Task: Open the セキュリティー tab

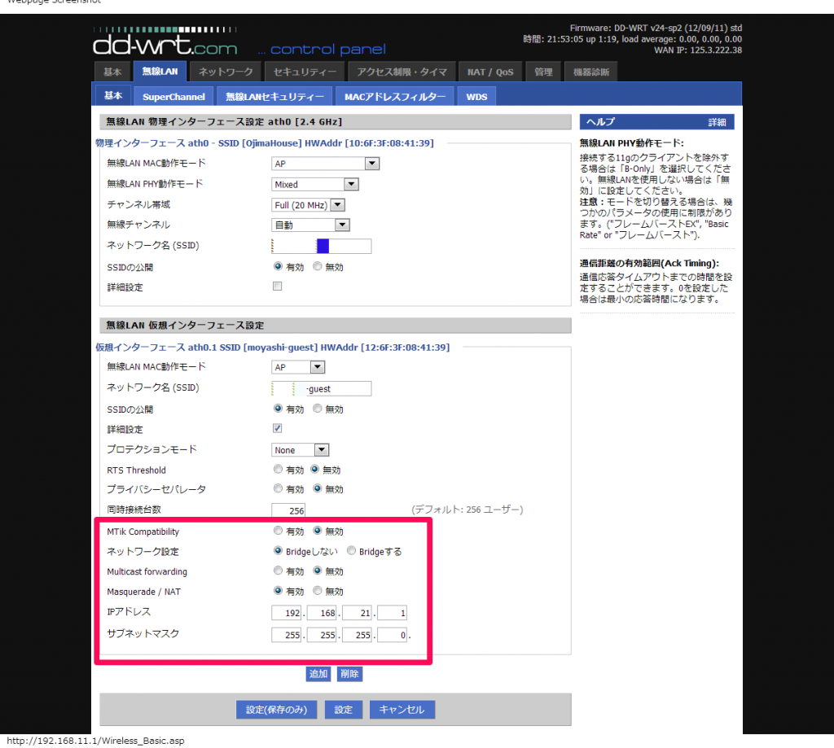Action: 305,72
